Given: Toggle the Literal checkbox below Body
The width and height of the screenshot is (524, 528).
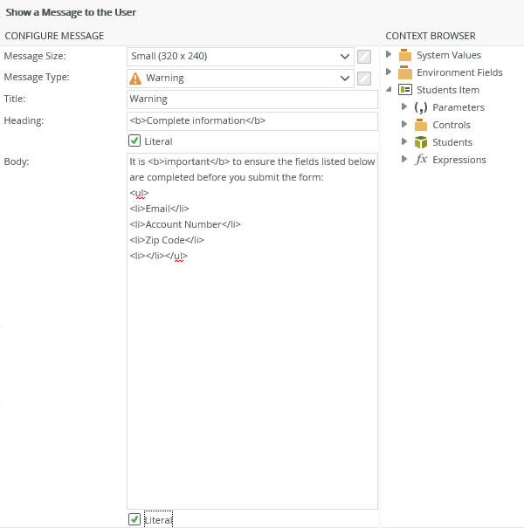Looking at the screenshot, I should point(134,519).
